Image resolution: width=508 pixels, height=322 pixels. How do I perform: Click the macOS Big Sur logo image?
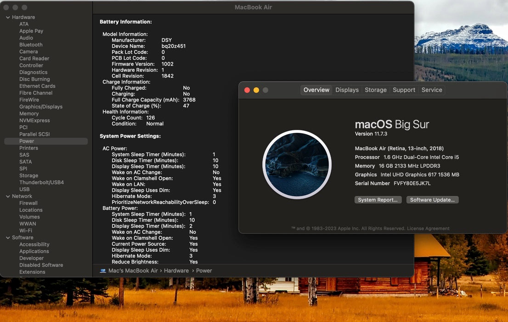tap(297, 164)
